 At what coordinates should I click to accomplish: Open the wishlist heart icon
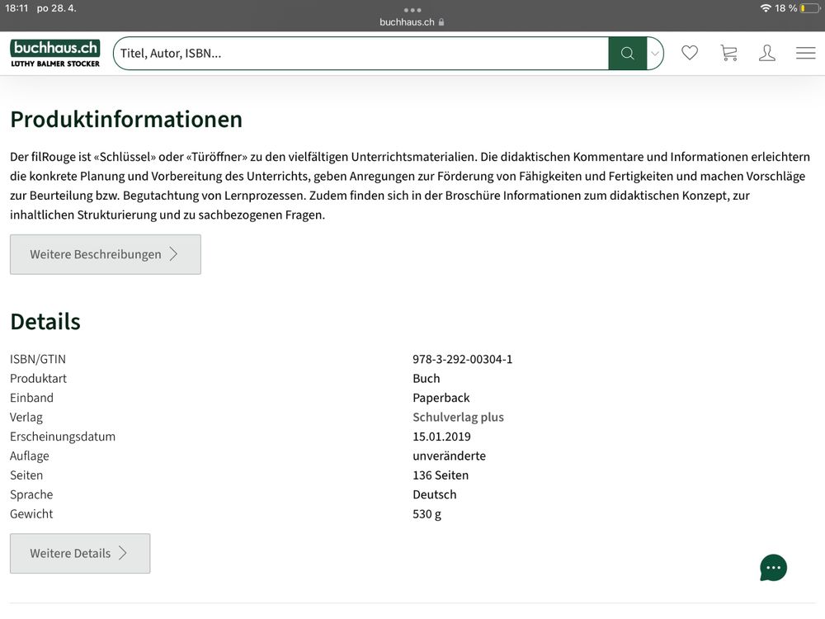click(x=689, y=53)
